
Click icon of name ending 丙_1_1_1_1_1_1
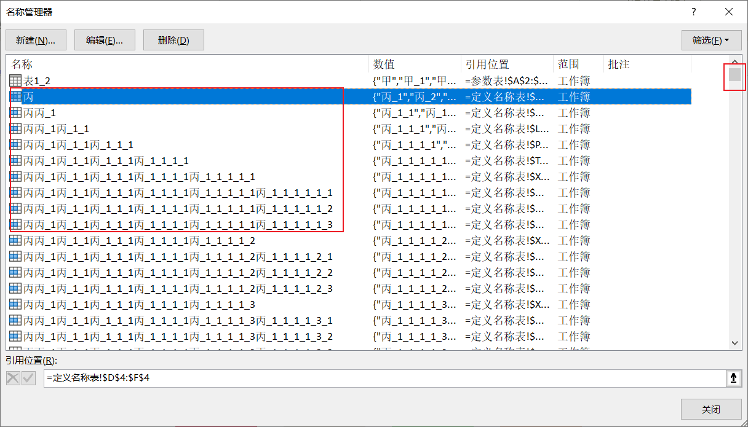[x=16, y=192]
